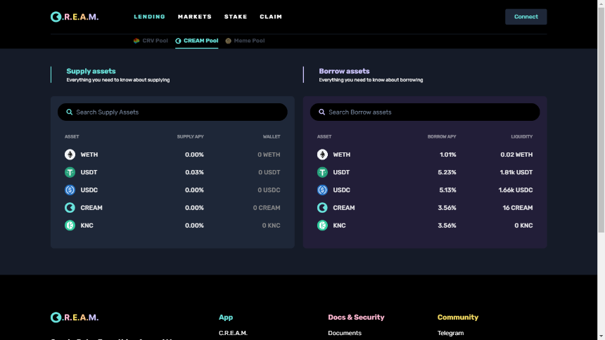Open the Telegram community link

click(451, 333)
